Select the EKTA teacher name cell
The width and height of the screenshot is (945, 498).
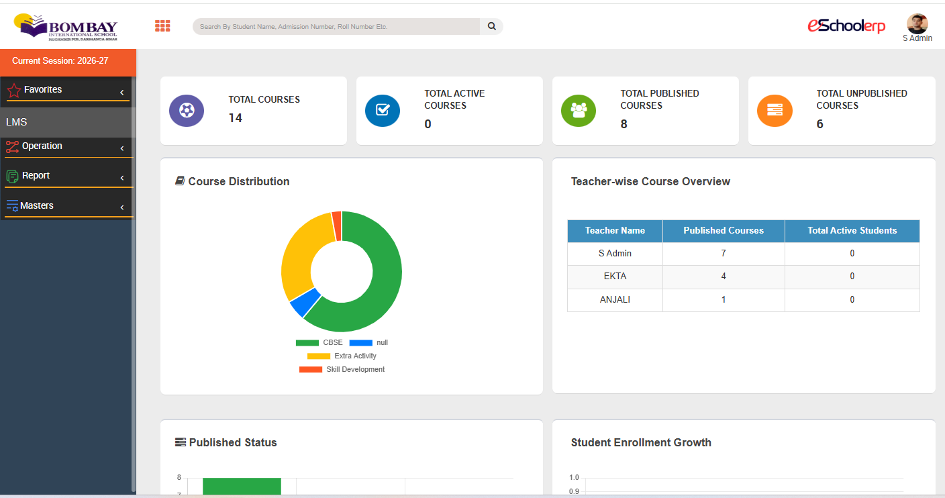click(x=615, y=277)
